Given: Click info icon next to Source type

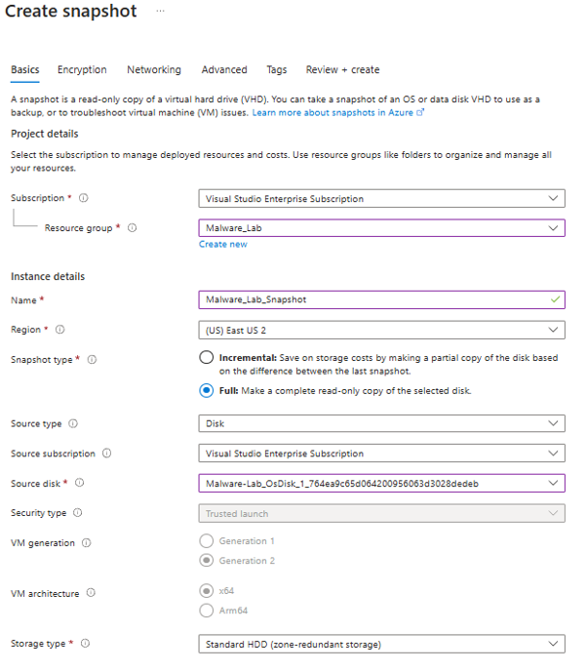Looking at the screenshot, I should click(73, 424).
